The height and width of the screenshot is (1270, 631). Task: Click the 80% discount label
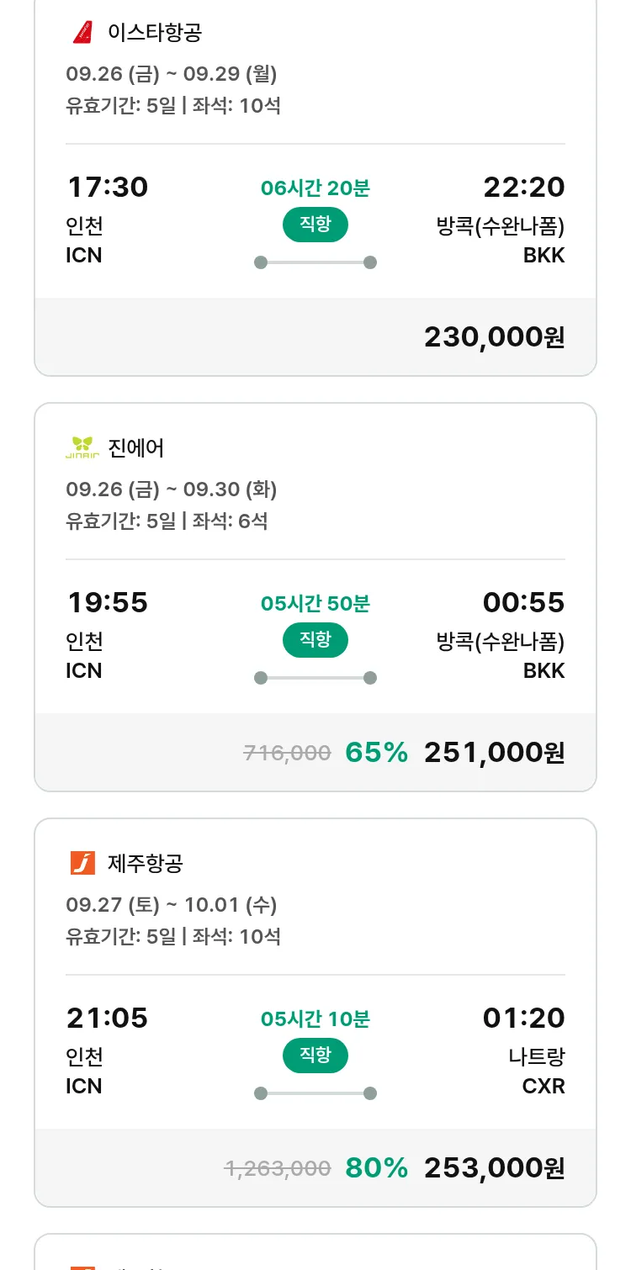tap(376, 1168)
